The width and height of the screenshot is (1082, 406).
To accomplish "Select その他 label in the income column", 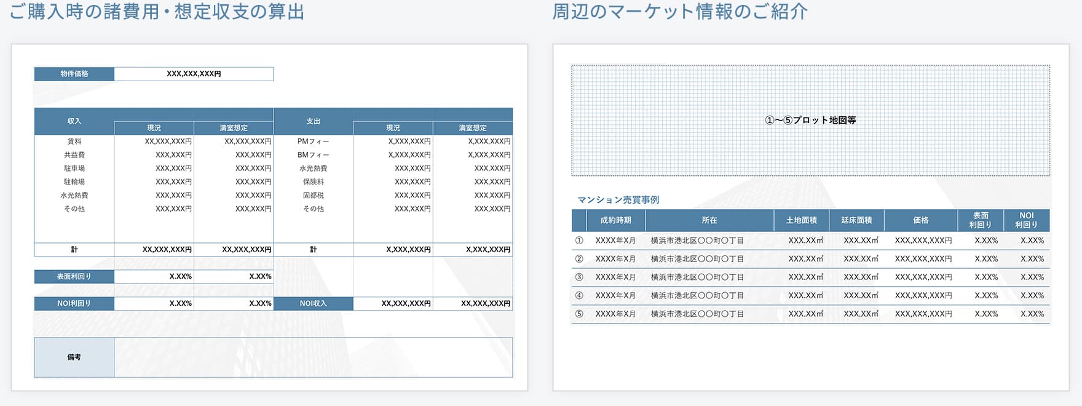I will coord(74,209).
